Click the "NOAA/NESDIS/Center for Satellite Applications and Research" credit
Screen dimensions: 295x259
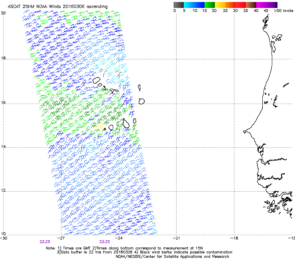tap(172, 257)
